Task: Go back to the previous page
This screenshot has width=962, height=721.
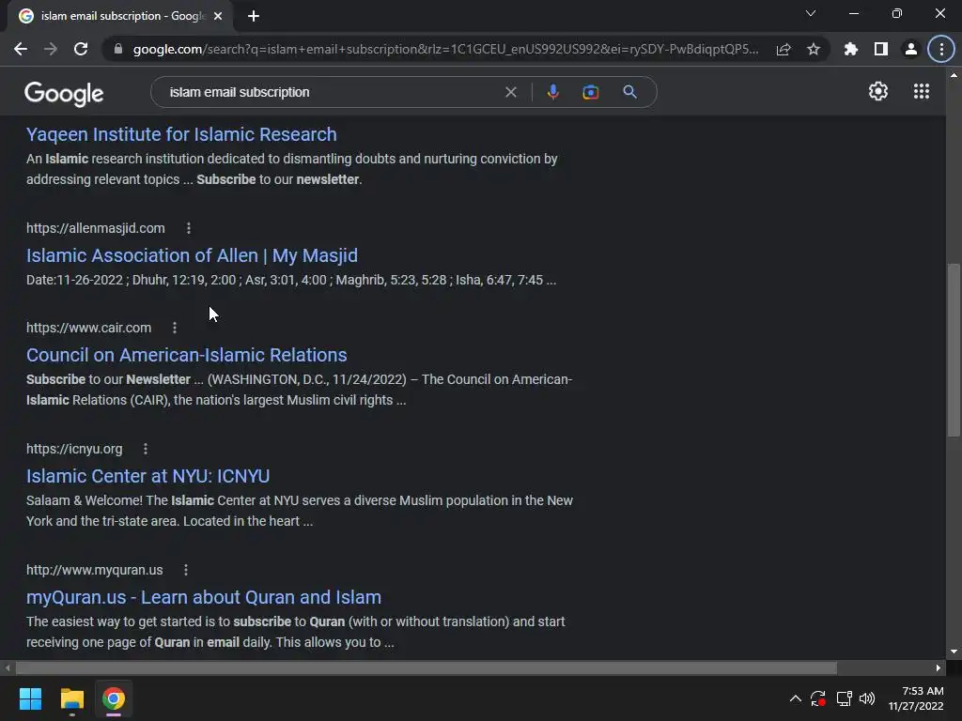Action: (x=21, y=49)
